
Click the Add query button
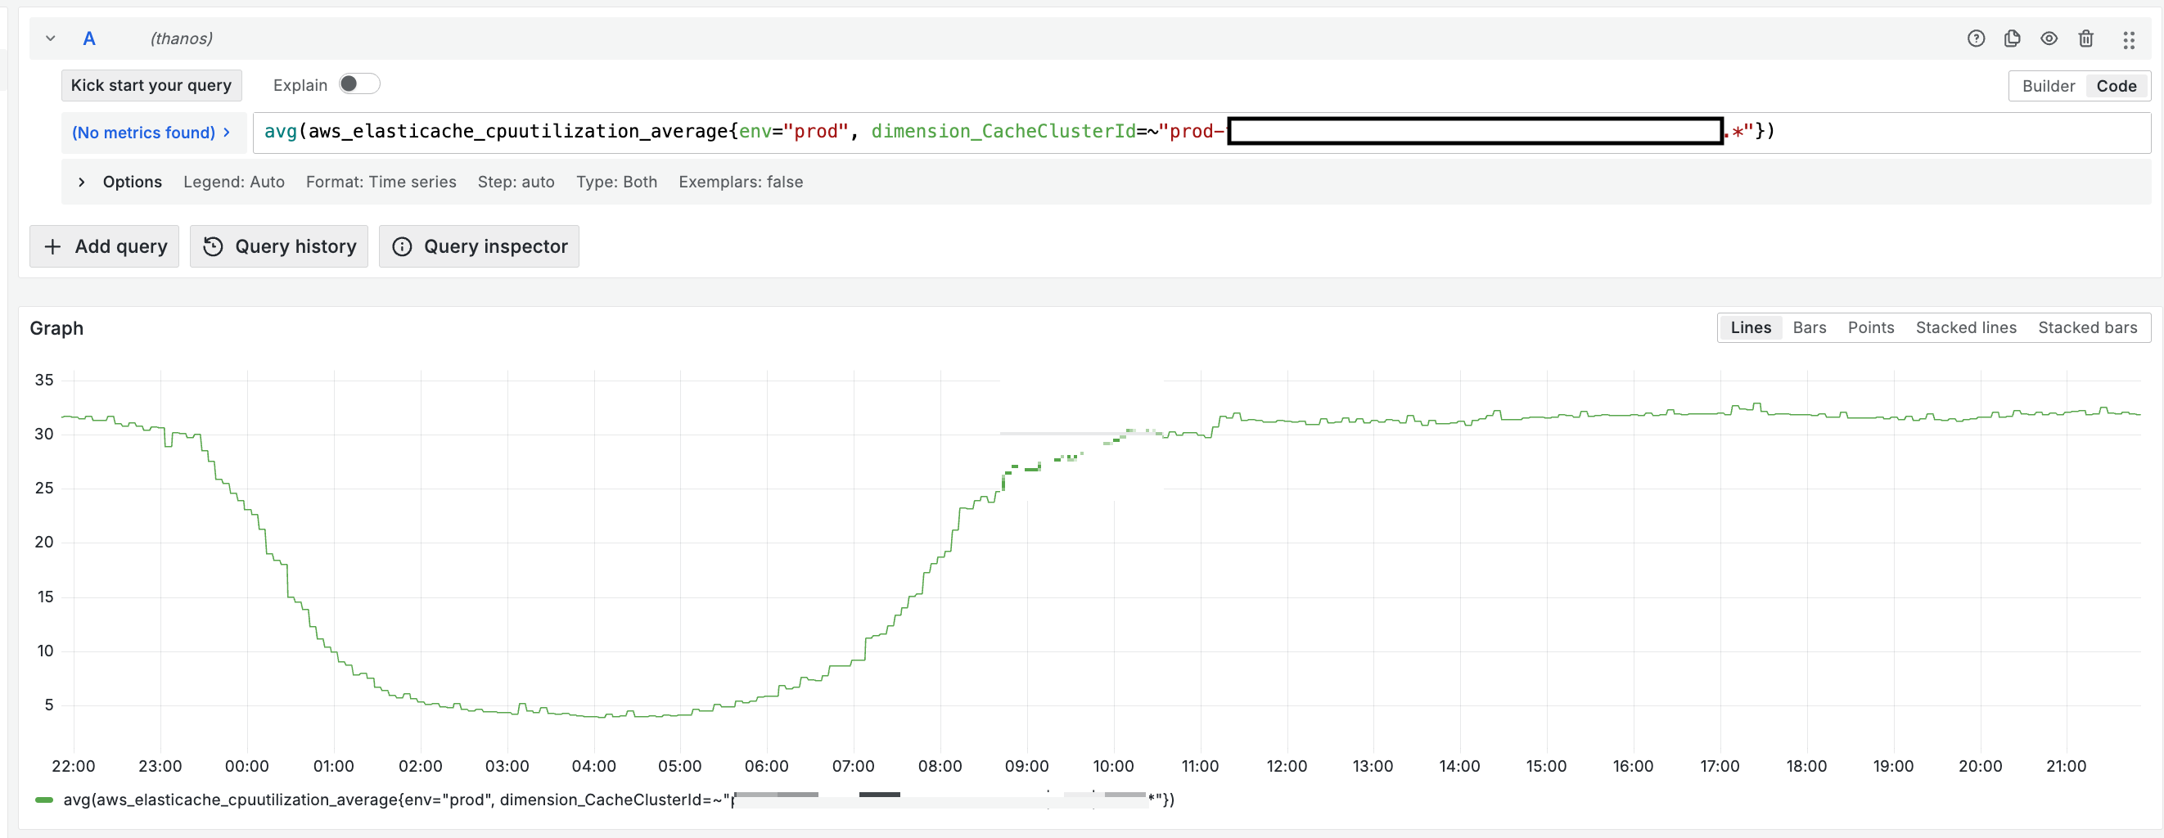(x=104, y=247)
